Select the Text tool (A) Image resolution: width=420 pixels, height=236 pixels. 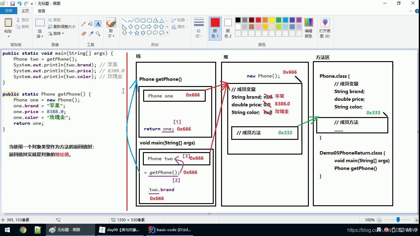point(98,24)
